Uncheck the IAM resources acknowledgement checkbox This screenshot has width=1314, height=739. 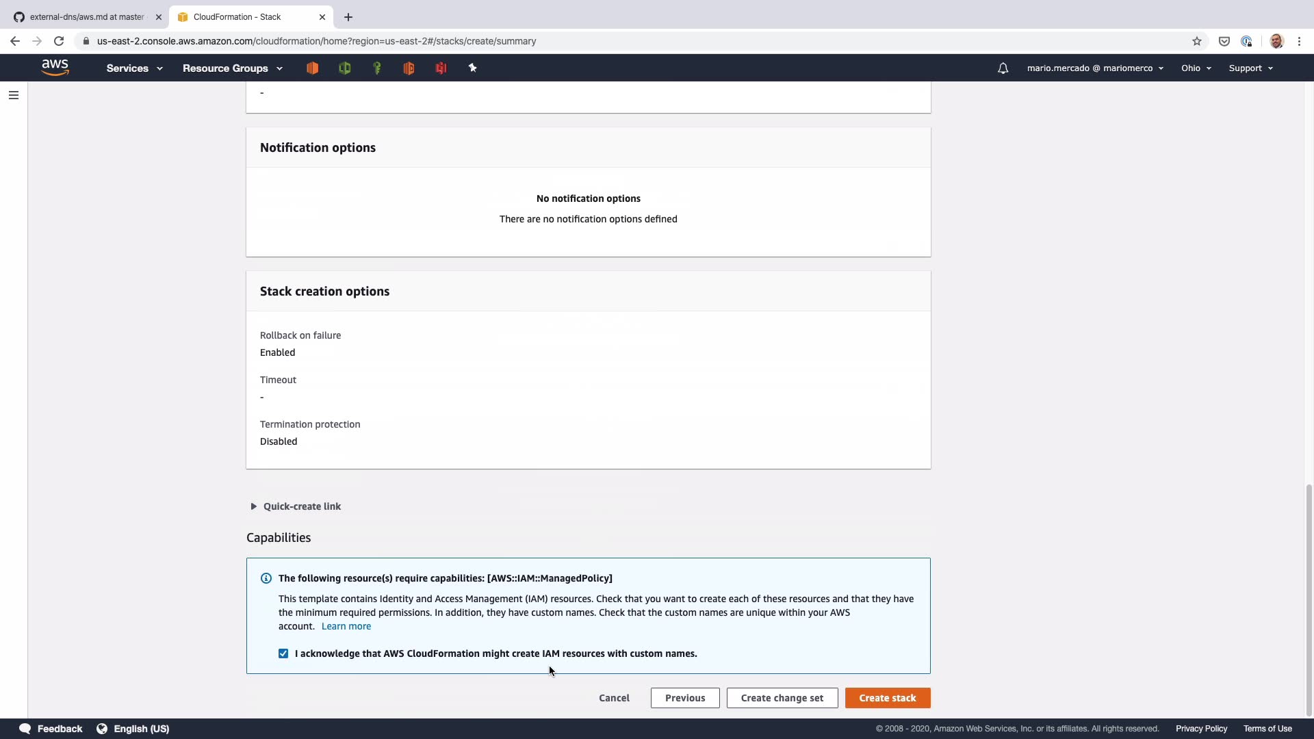click(283, 653)
